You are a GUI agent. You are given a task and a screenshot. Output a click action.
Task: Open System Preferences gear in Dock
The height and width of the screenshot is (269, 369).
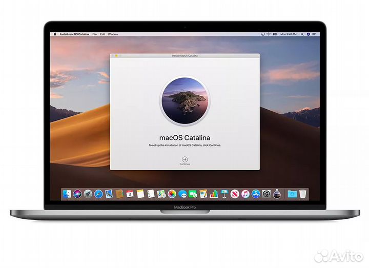pos(266,194)
